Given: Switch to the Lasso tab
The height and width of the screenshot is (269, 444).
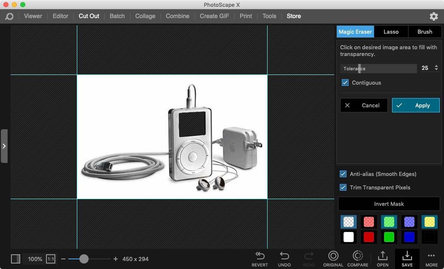Looking at the screenshot, I should 391,32.
